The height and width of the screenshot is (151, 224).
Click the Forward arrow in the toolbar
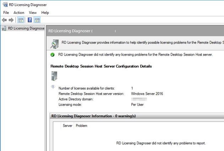click(11, 20)
